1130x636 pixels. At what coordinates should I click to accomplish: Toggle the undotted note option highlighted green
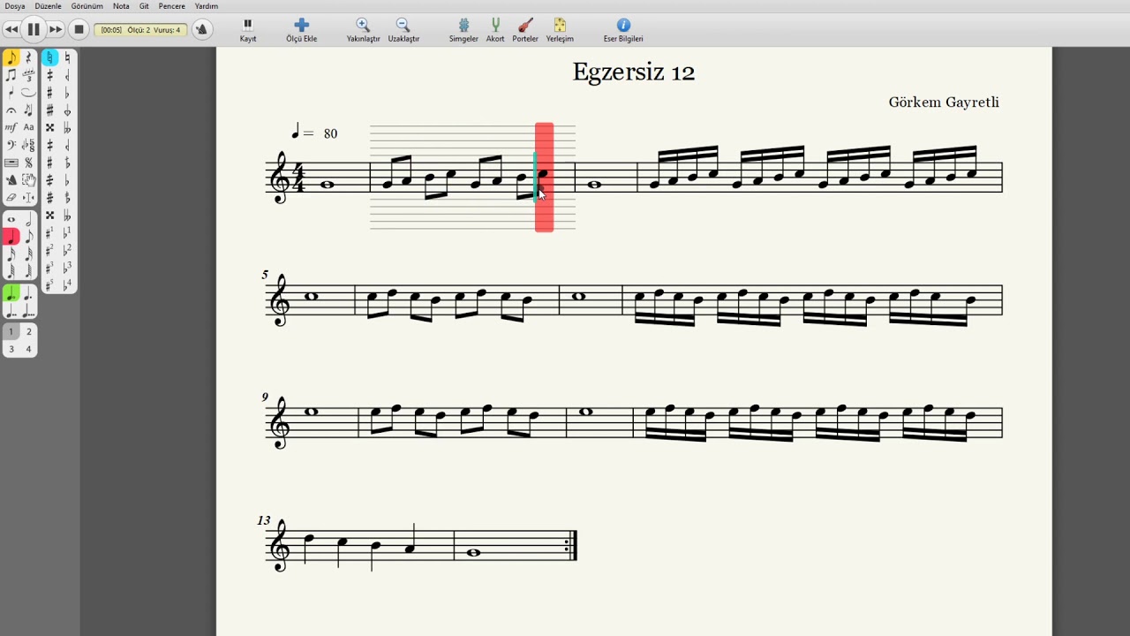pyautogui.click(x=11, y=293)
